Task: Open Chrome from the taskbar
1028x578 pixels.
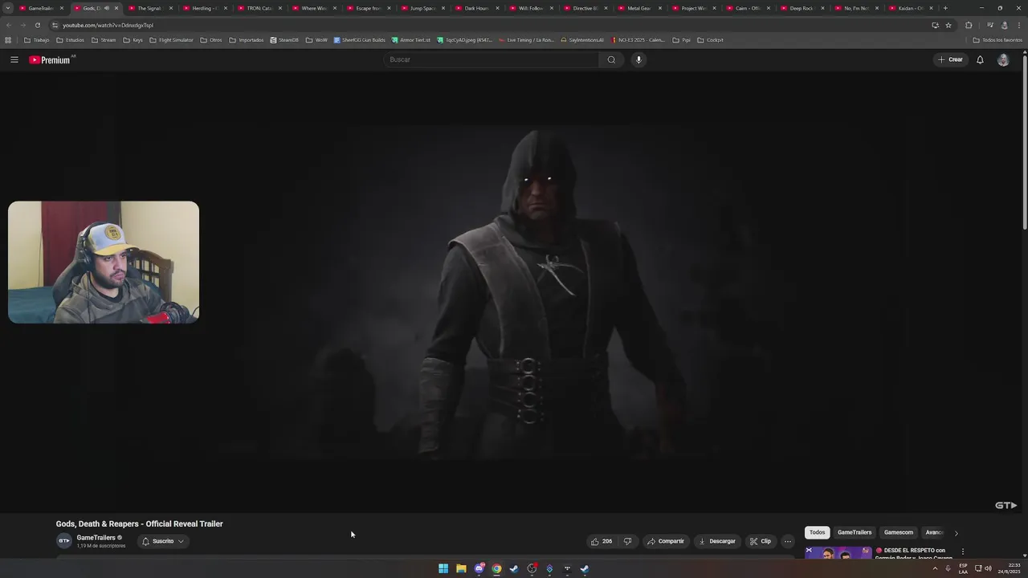Action: (x=496, y=568)
